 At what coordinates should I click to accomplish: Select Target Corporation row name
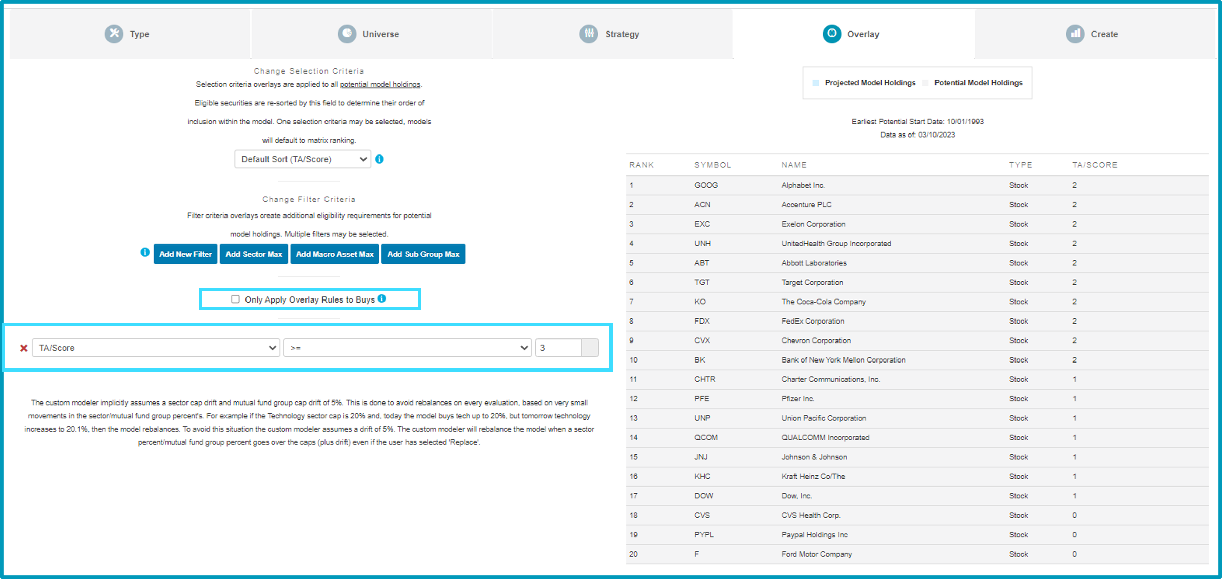coord(812,283)
